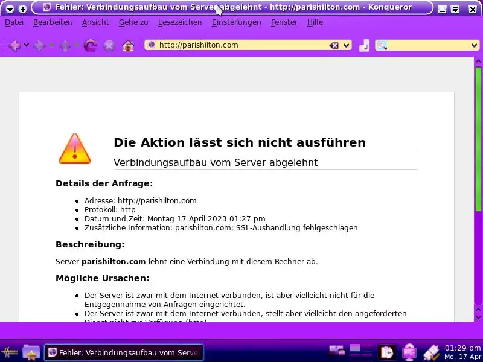Open the address bar URL history dropdown
Viewport: 483px width, 362px height.
coord(346,46)
